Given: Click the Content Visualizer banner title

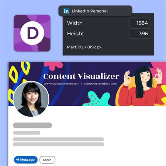Looking at the screenshot, I should pos(81,76).
